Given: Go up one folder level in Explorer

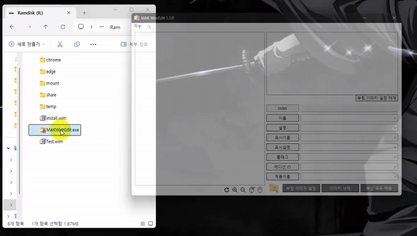Looking at the screenshot, I should click(x=46, y=27).
